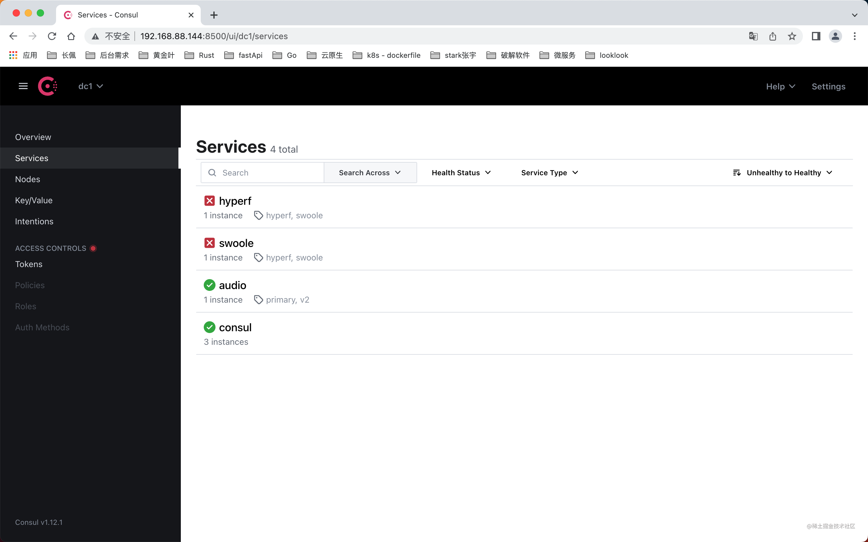868x542 pixels.
Task: Click the hyperf service unhealthy status icon
Action: coord(209,201)
